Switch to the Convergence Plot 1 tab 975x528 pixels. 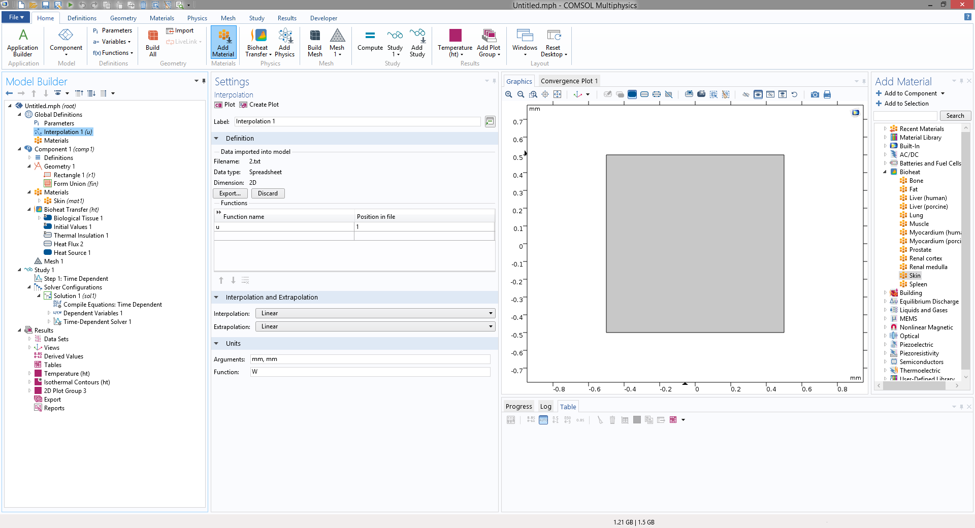tap(569, 81)
